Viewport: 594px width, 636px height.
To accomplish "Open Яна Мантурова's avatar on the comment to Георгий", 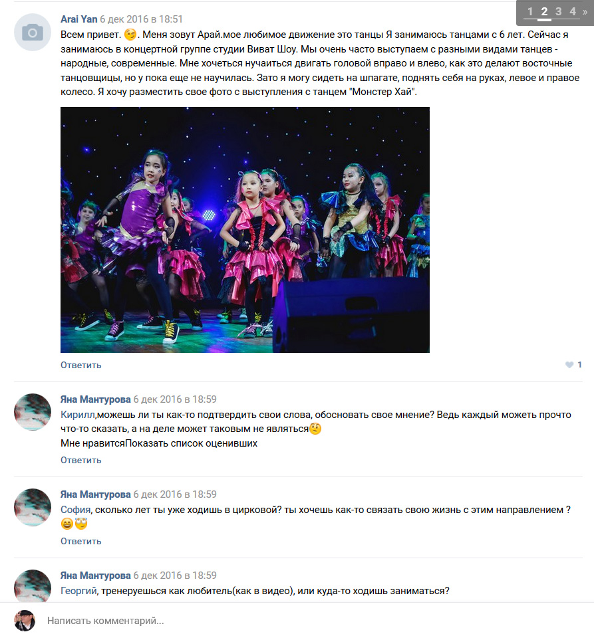I will pos(33,586).
